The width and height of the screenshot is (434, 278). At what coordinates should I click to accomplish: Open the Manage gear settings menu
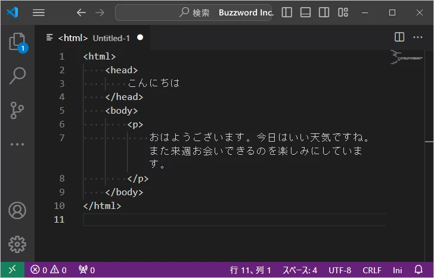tap(17, 244)
